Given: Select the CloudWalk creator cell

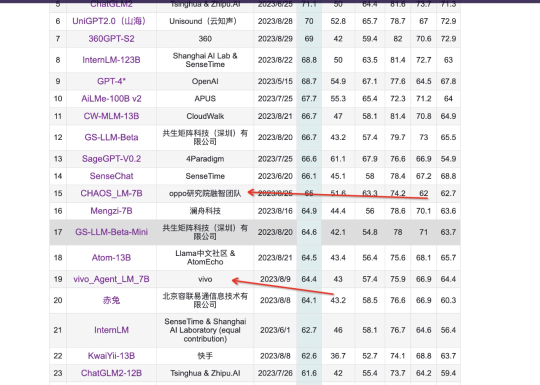Looking at the screenshot, I should click(205, 116).
